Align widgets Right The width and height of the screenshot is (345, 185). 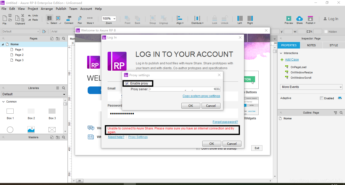pos(250,20)
